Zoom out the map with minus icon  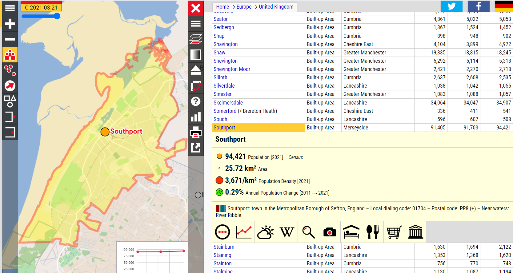pos(10,39)
